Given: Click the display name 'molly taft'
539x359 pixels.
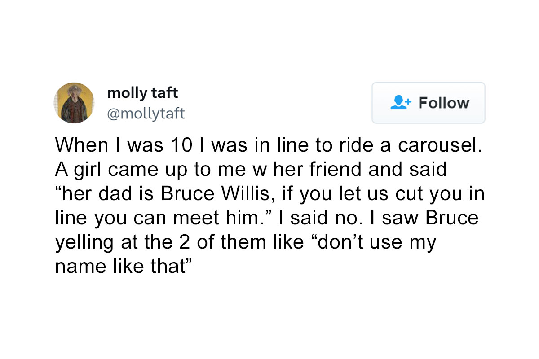Looking at the screenshot, I should [142, 93].
